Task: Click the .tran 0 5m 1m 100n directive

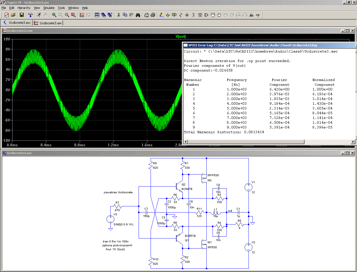Action: 115,242
